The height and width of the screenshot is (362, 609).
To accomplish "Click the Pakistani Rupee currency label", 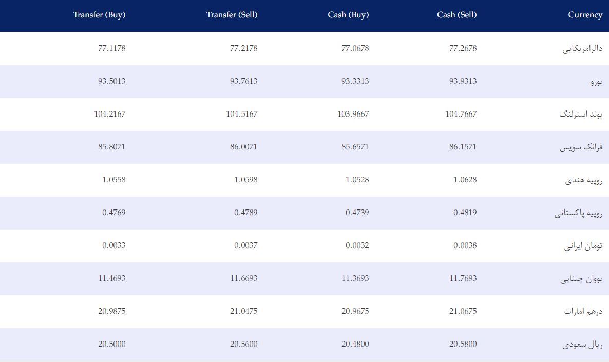I will tap(578, 213).
